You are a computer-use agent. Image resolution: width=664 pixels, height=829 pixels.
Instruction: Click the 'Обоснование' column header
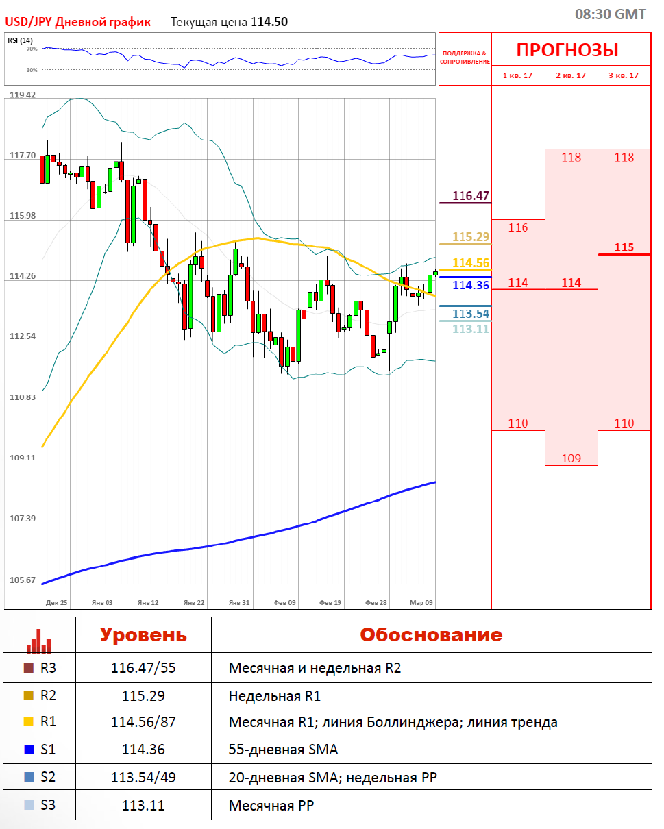point(431,634)
